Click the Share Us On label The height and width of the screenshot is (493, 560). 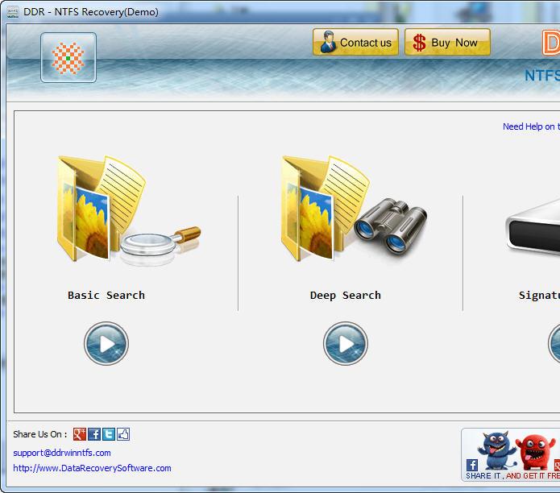pos(40,434)
